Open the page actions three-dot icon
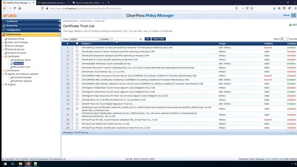The width and height of the screenshot is (297, 167). (x=243, y=8)
